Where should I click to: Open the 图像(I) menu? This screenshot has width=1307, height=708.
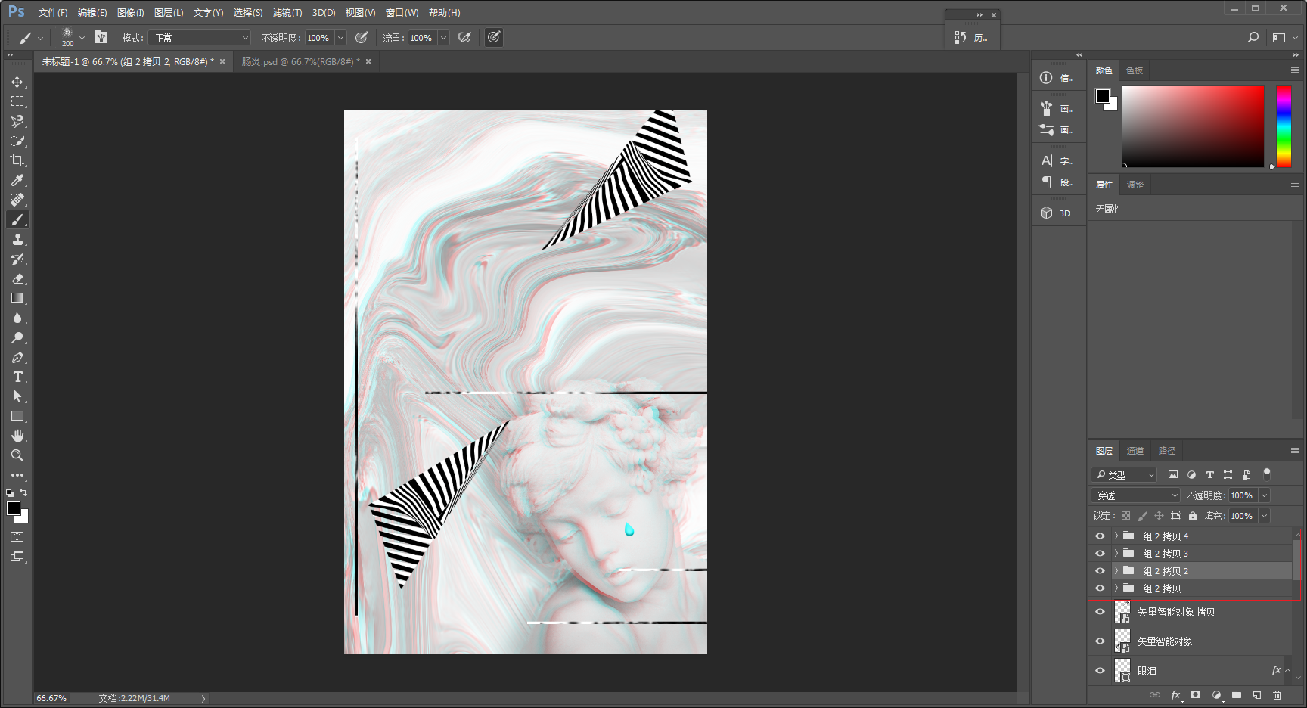coord(131,13)
